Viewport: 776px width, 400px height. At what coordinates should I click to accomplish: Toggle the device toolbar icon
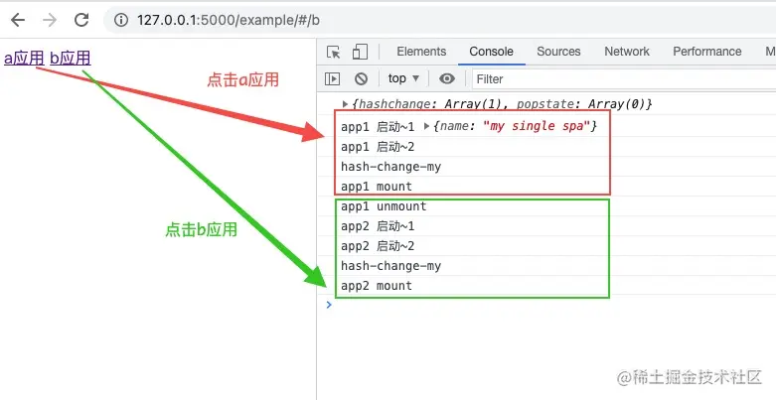360,52
